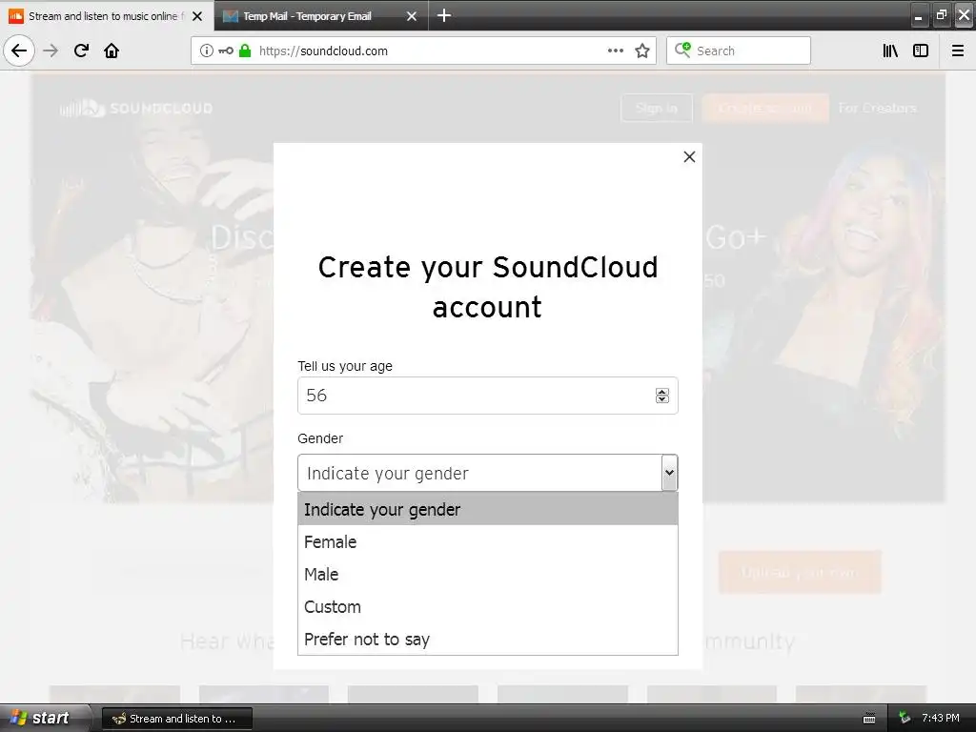Click the Stream and listen taskbar button
This screenshot has width=976, height=732.
[176, 719]
